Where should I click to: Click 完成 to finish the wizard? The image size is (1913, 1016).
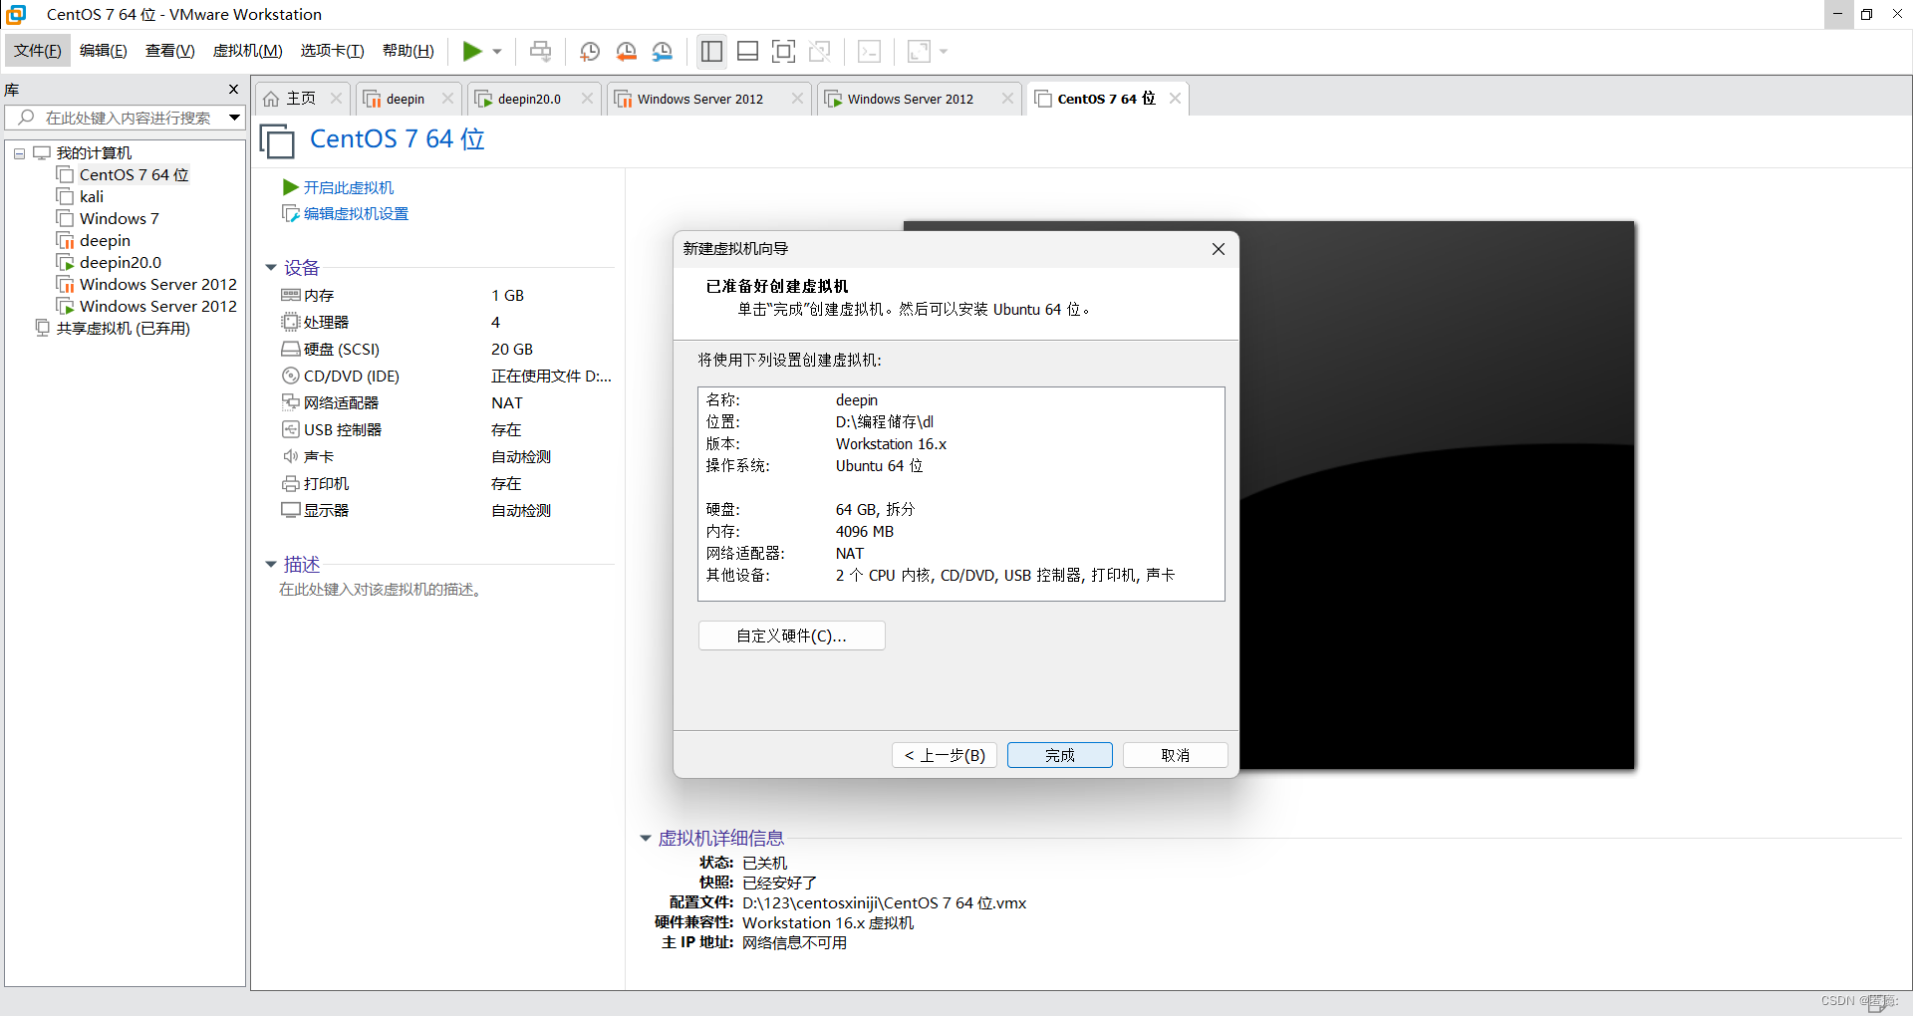tap(1060, 755)
